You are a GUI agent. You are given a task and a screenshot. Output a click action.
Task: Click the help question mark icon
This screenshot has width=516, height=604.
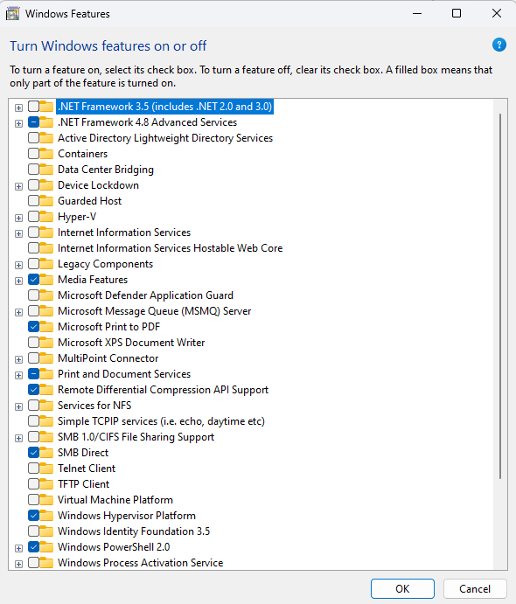pyautogui.click(x=499, y=45)
